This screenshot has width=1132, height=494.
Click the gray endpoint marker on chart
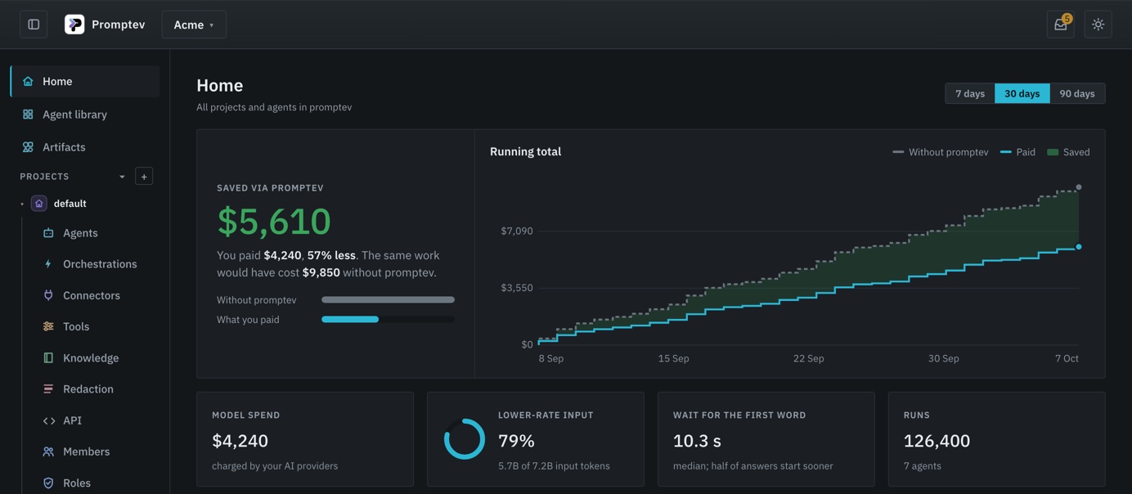coord(1079,187)
